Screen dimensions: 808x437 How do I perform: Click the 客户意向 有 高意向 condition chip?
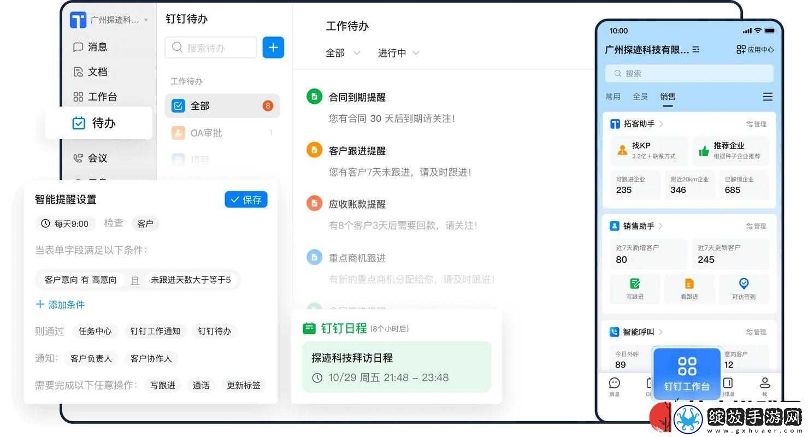pyautogui.click(x=81, y=280)
